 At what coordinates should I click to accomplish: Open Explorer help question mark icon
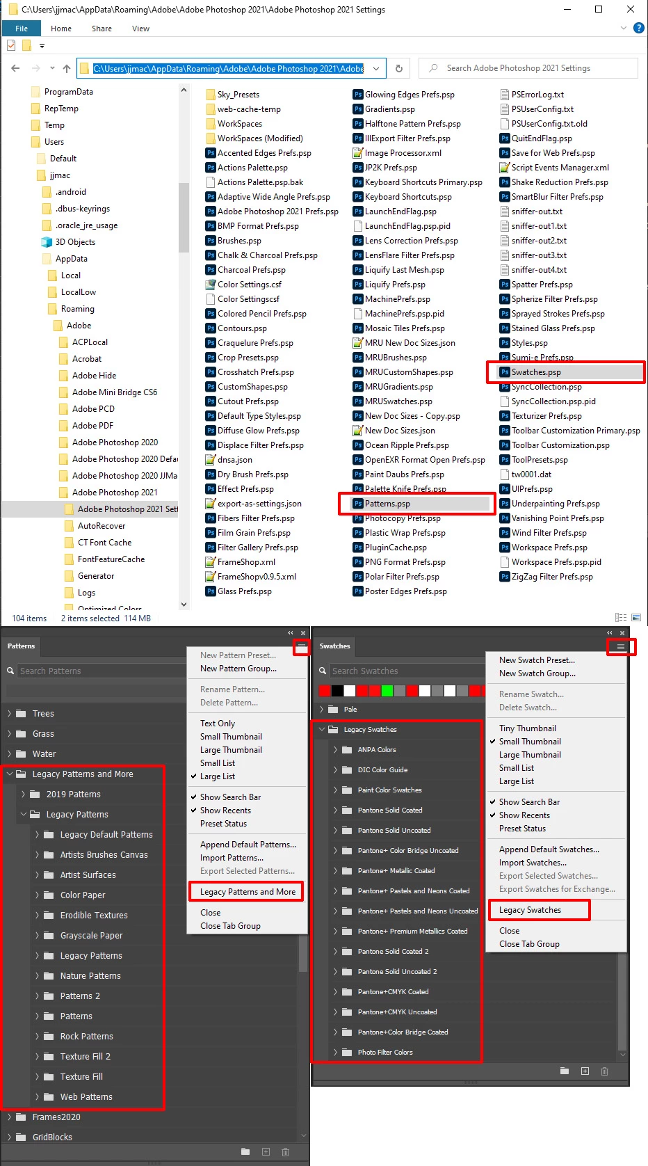point(639,29)
